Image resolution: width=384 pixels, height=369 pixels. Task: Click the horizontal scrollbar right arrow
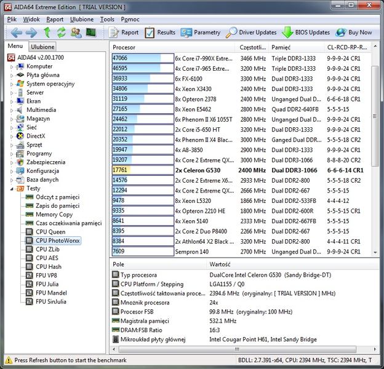click(375, 349)
